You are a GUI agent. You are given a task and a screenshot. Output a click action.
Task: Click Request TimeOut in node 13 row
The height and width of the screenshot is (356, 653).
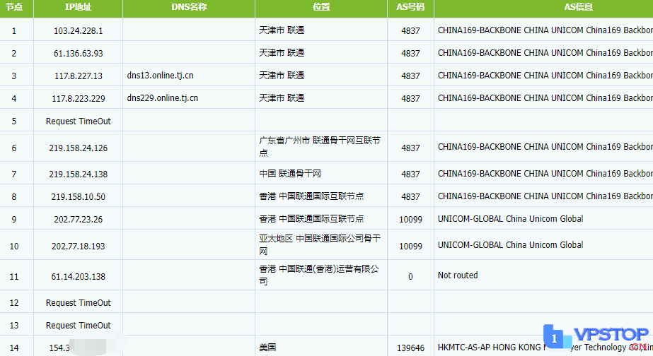click(79, 325)
